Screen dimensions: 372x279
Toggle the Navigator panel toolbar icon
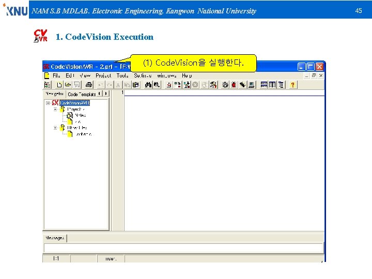(48, 85)
